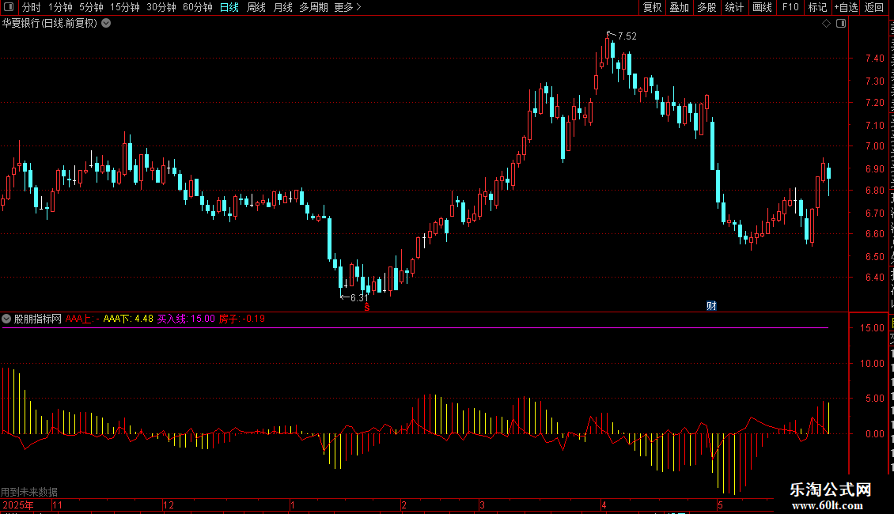Click the 房子: -0.19 value

click(242, 319)
